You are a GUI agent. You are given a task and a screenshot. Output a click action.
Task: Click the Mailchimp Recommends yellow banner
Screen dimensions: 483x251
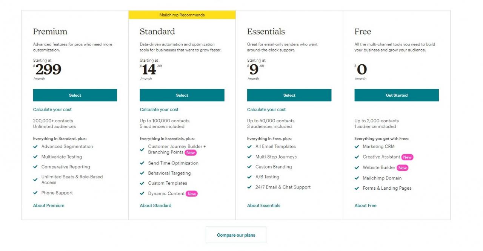click(182, 15)
